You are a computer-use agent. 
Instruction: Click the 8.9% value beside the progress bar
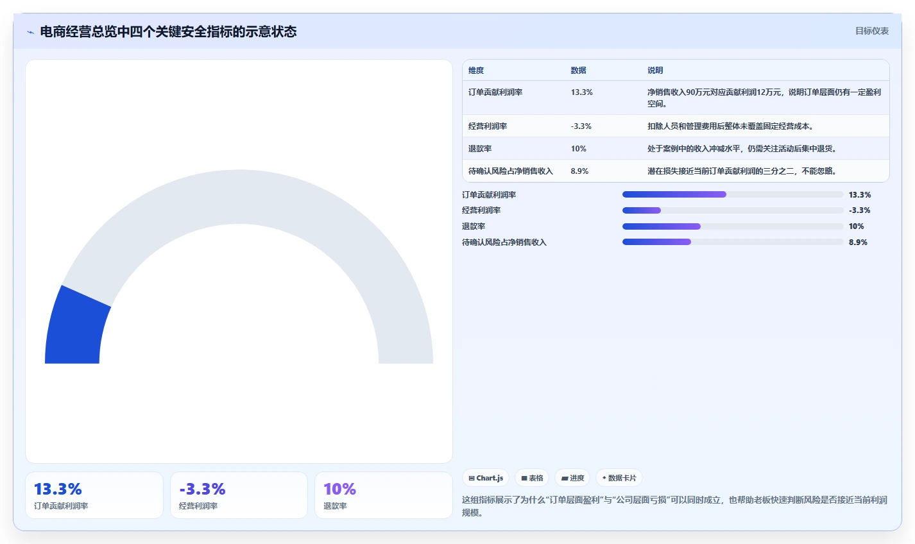(858, 242)
